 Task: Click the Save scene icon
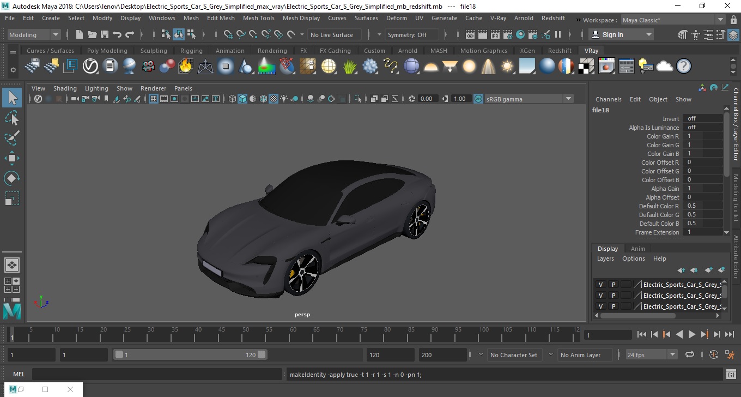(x=105, y=35)
